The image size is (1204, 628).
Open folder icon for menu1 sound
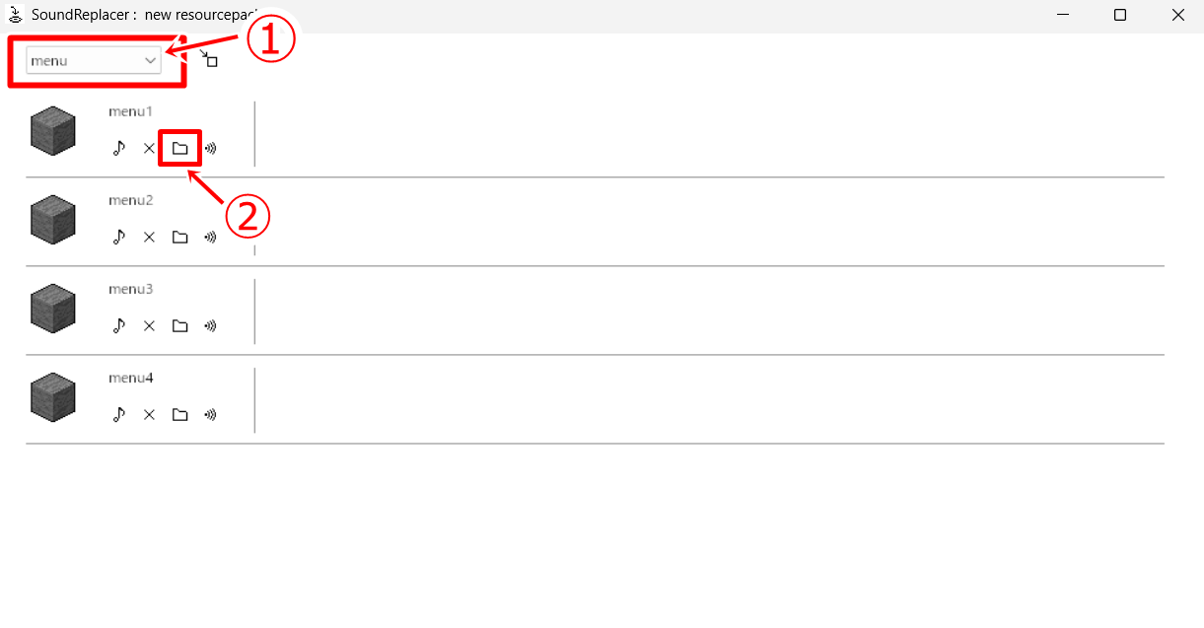tap(179, 149)
